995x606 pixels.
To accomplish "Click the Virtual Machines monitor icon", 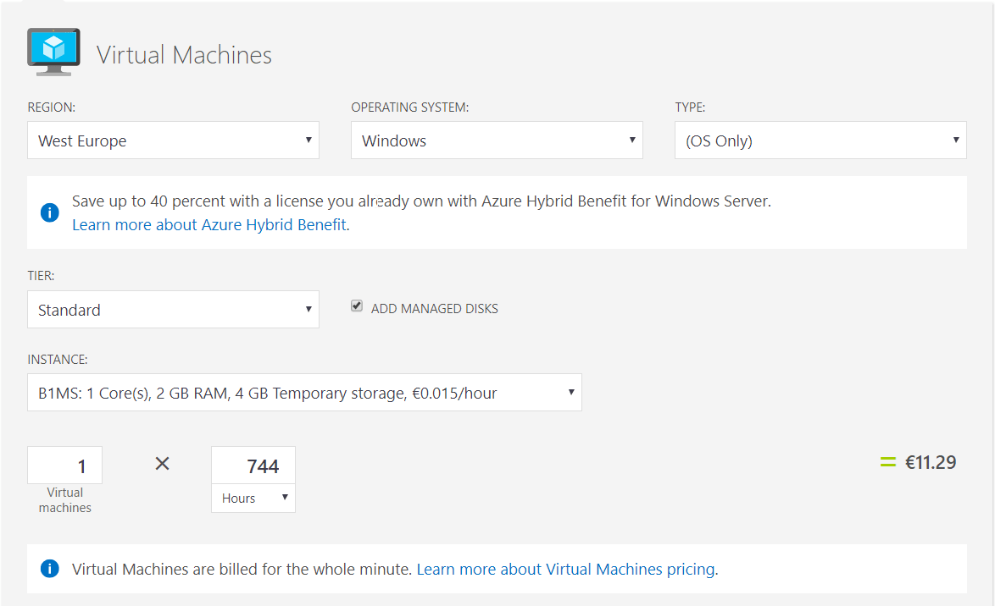I will 53,51.
